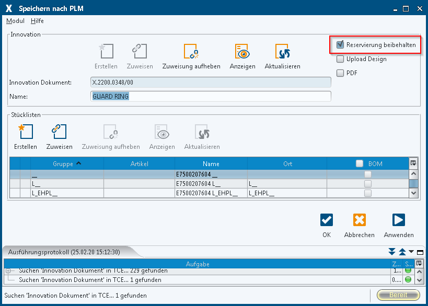428x306 pixels.
Task: Click the Name input field
Action: point(211,96)
